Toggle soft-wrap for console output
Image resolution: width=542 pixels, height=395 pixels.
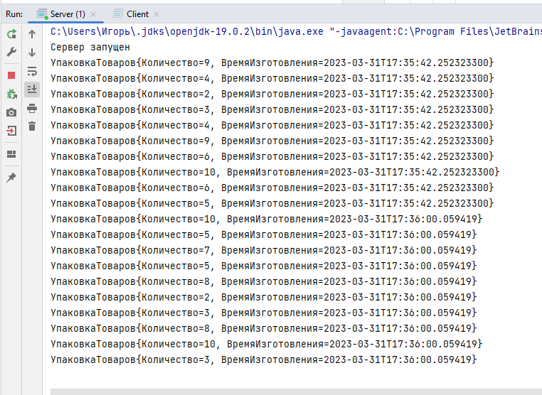point(32,72)
